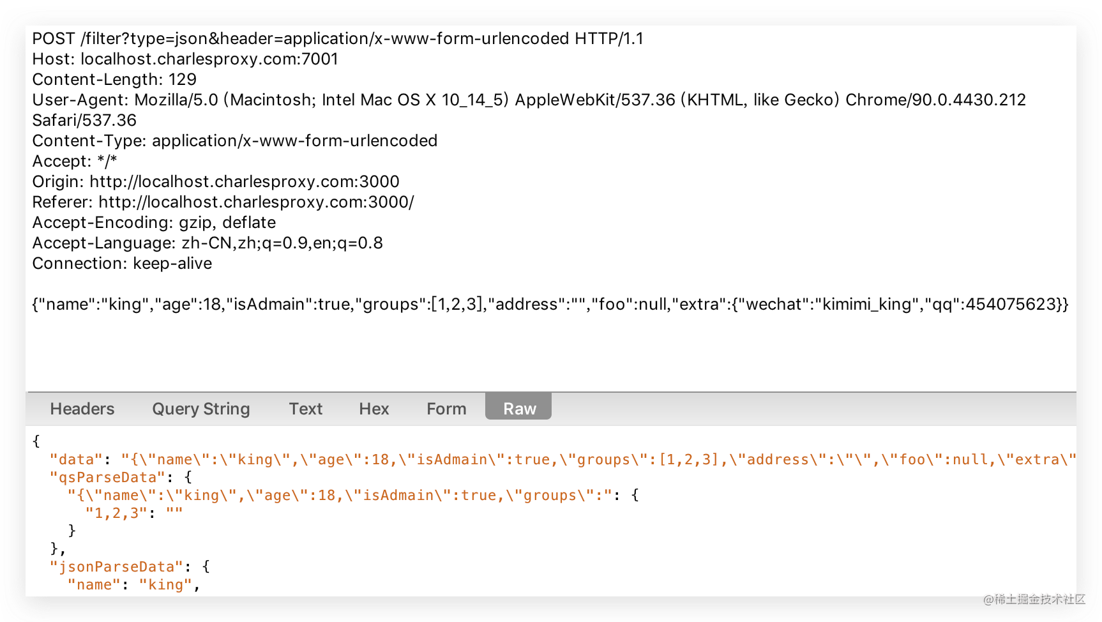
Task: Click the Accept-Encoding: gzip, deflate header
Action: [154, 223]
